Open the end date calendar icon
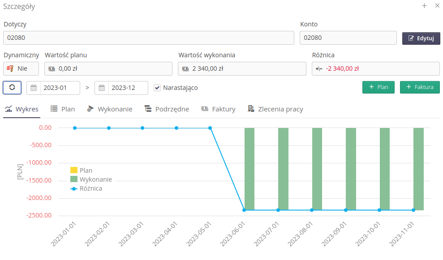The image size is (443, 260). click(x=102, y=88)
